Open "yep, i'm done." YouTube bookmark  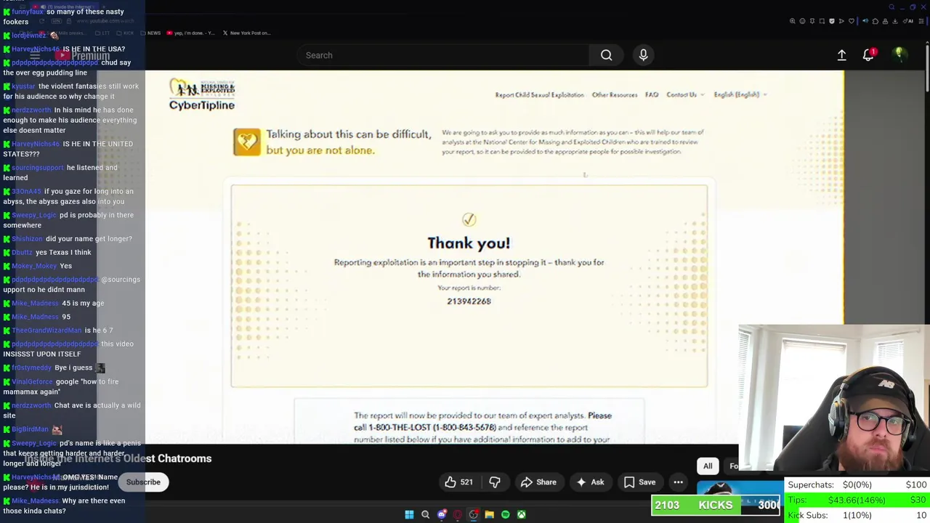190,33
